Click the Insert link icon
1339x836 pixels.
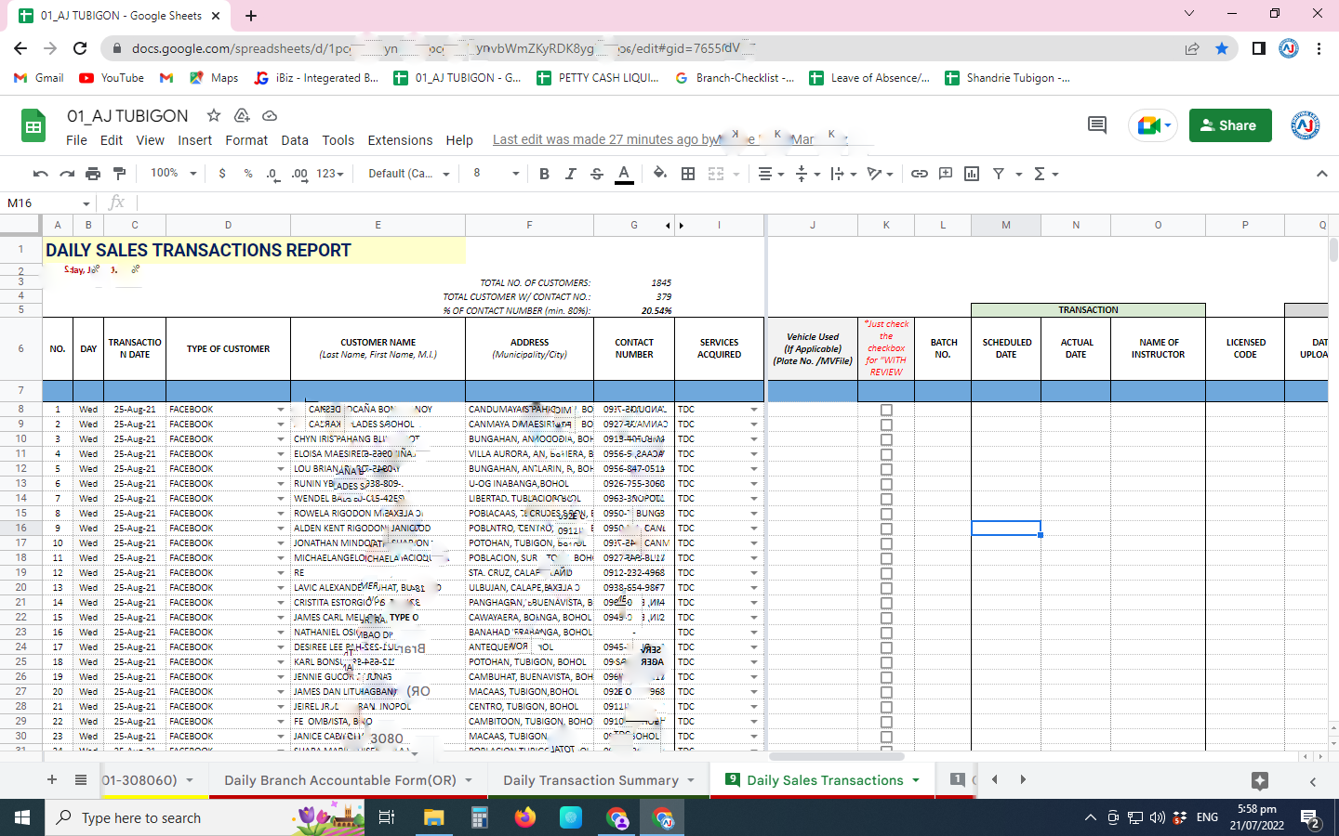919,174
